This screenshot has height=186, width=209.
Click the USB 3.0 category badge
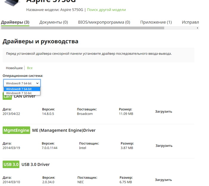[x=11, y=165]
